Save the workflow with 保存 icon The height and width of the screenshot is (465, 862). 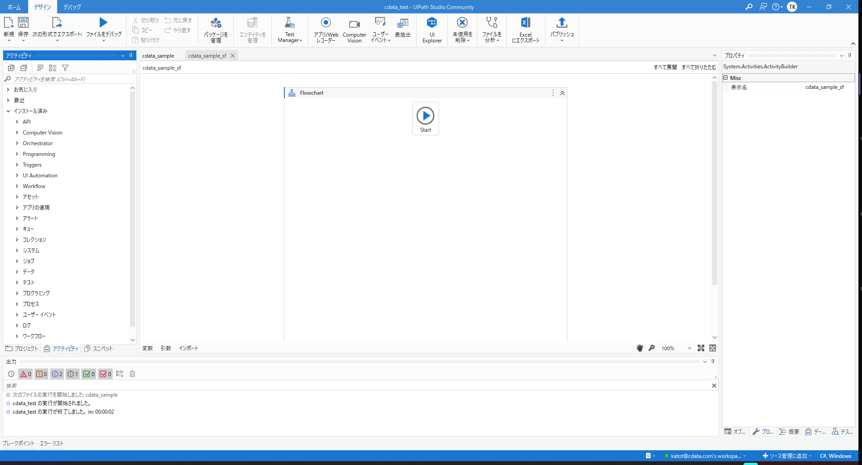[x=23, y=22]
